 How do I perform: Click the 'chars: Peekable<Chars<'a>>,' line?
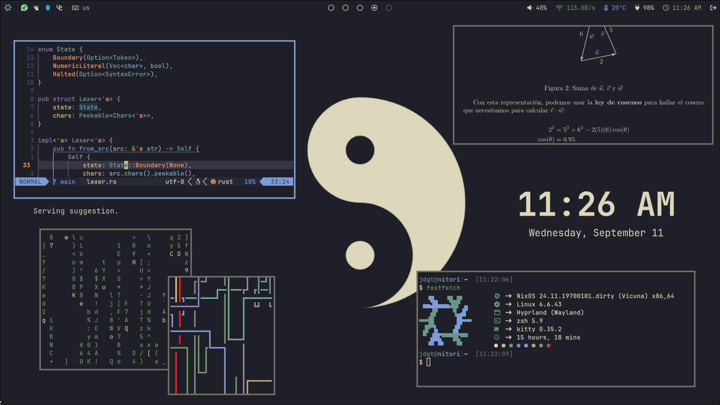103,115
